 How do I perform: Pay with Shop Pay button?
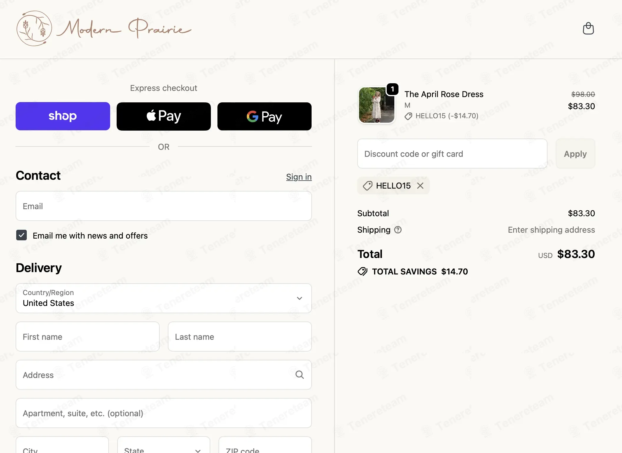(63, 116)
